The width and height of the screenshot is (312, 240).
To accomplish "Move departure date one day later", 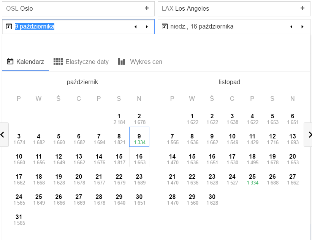I will 147,27.
